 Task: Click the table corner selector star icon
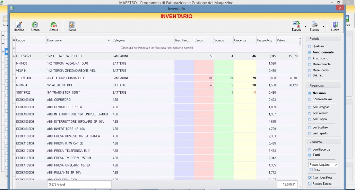click(14, 40)
